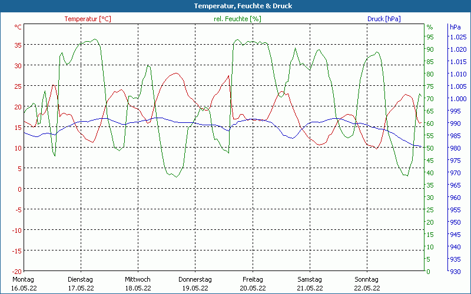
Task: Click the 'Mittwoch' day label
Action: point(138,279)
